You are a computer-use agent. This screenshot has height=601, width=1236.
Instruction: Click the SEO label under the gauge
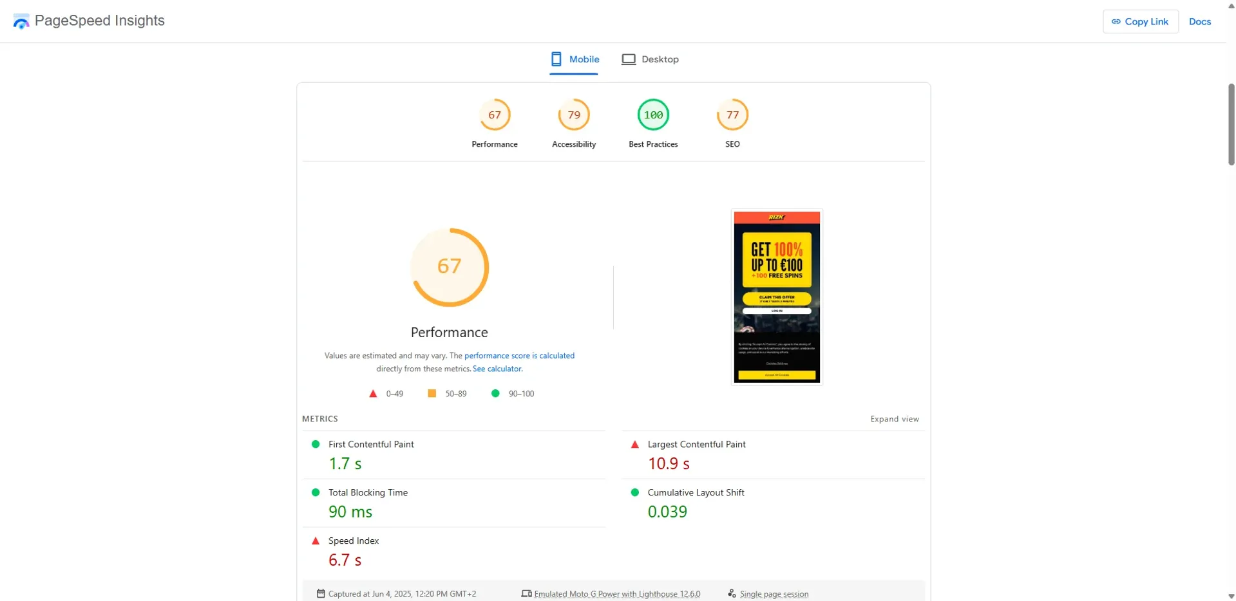732,144
